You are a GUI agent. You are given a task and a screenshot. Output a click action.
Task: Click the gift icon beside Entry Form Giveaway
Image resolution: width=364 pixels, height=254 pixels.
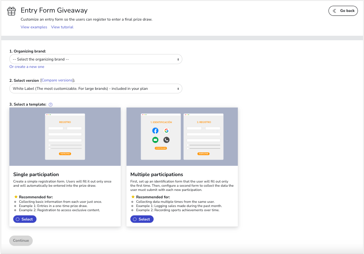tap(11, 11)
